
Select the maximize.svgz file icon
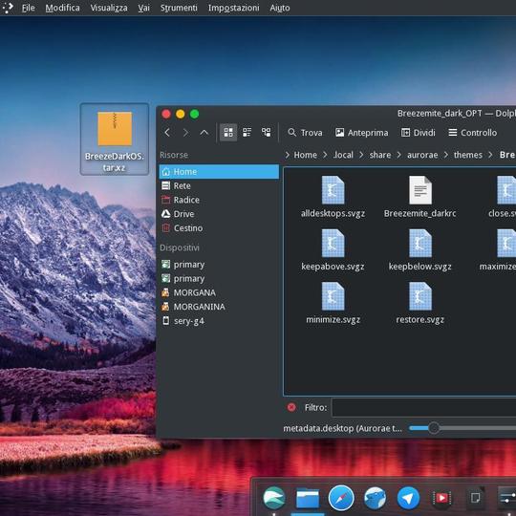pos(506,244)
